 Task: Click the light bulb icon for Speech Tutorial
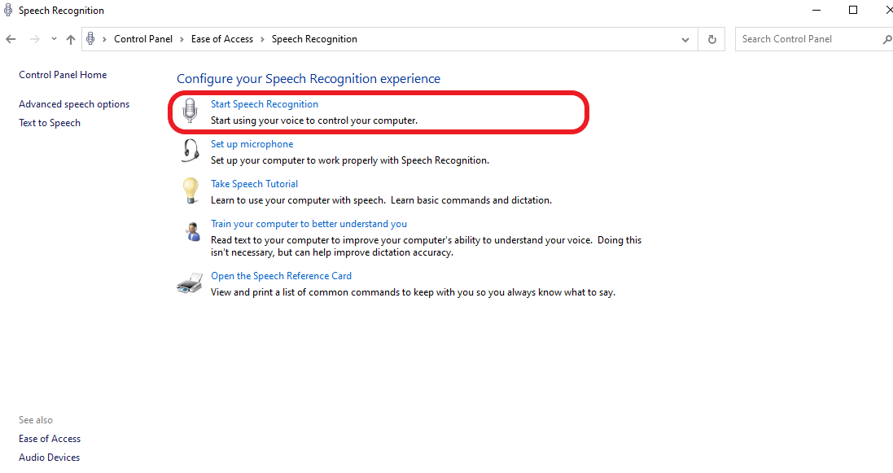coord(190,191)
